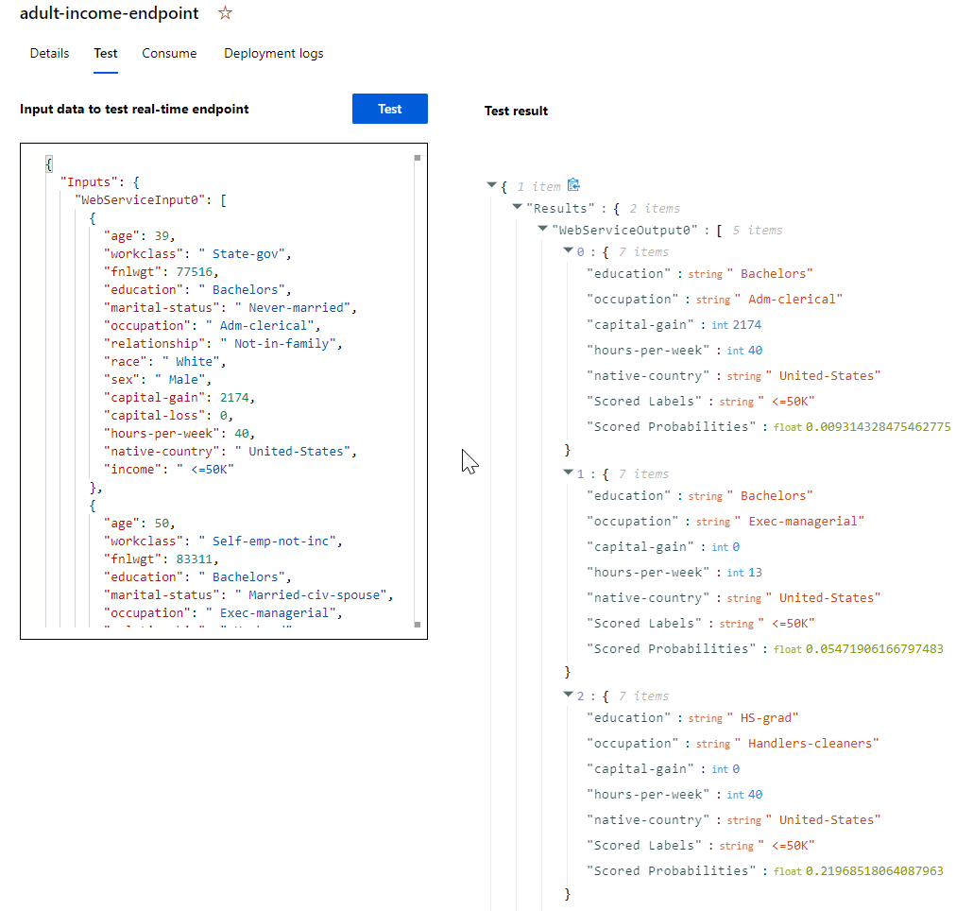
Task: Click the fnlwgt value 83311
Action: 195,559
